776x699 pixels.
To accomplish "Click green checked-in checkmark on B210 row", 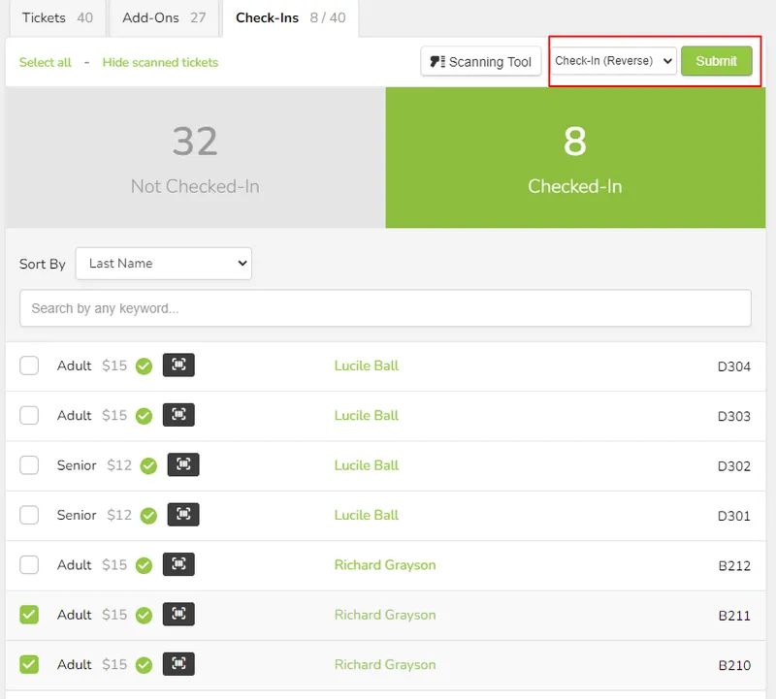I will tap(144, 665).
